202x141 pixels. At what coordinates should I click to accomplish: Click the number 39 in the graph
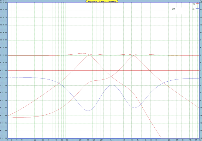click(173, 9)
